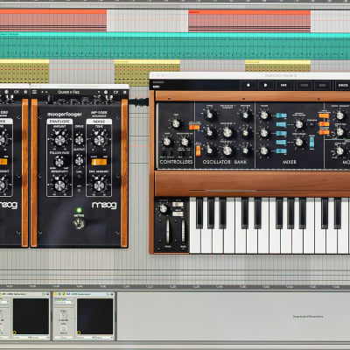Viewport: 350px width, 350px height.
Task: Click the rightmost button in Model D header bar
Action: [x=343, y=85]
